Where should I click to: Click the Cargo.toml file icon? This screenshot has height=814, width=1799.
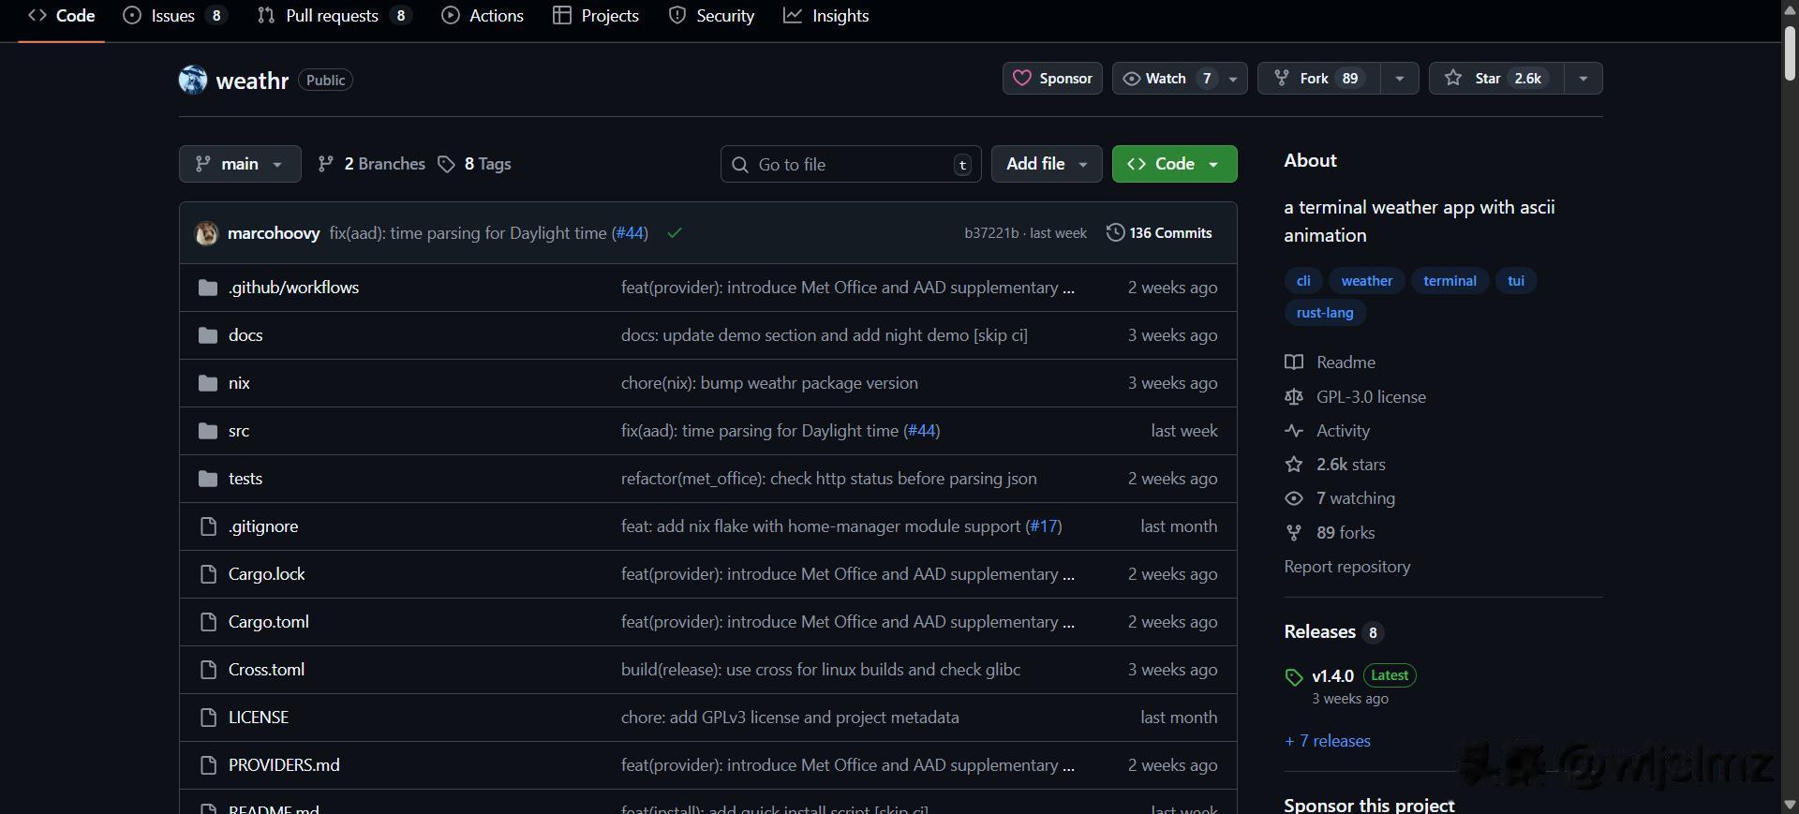(209, 622)
